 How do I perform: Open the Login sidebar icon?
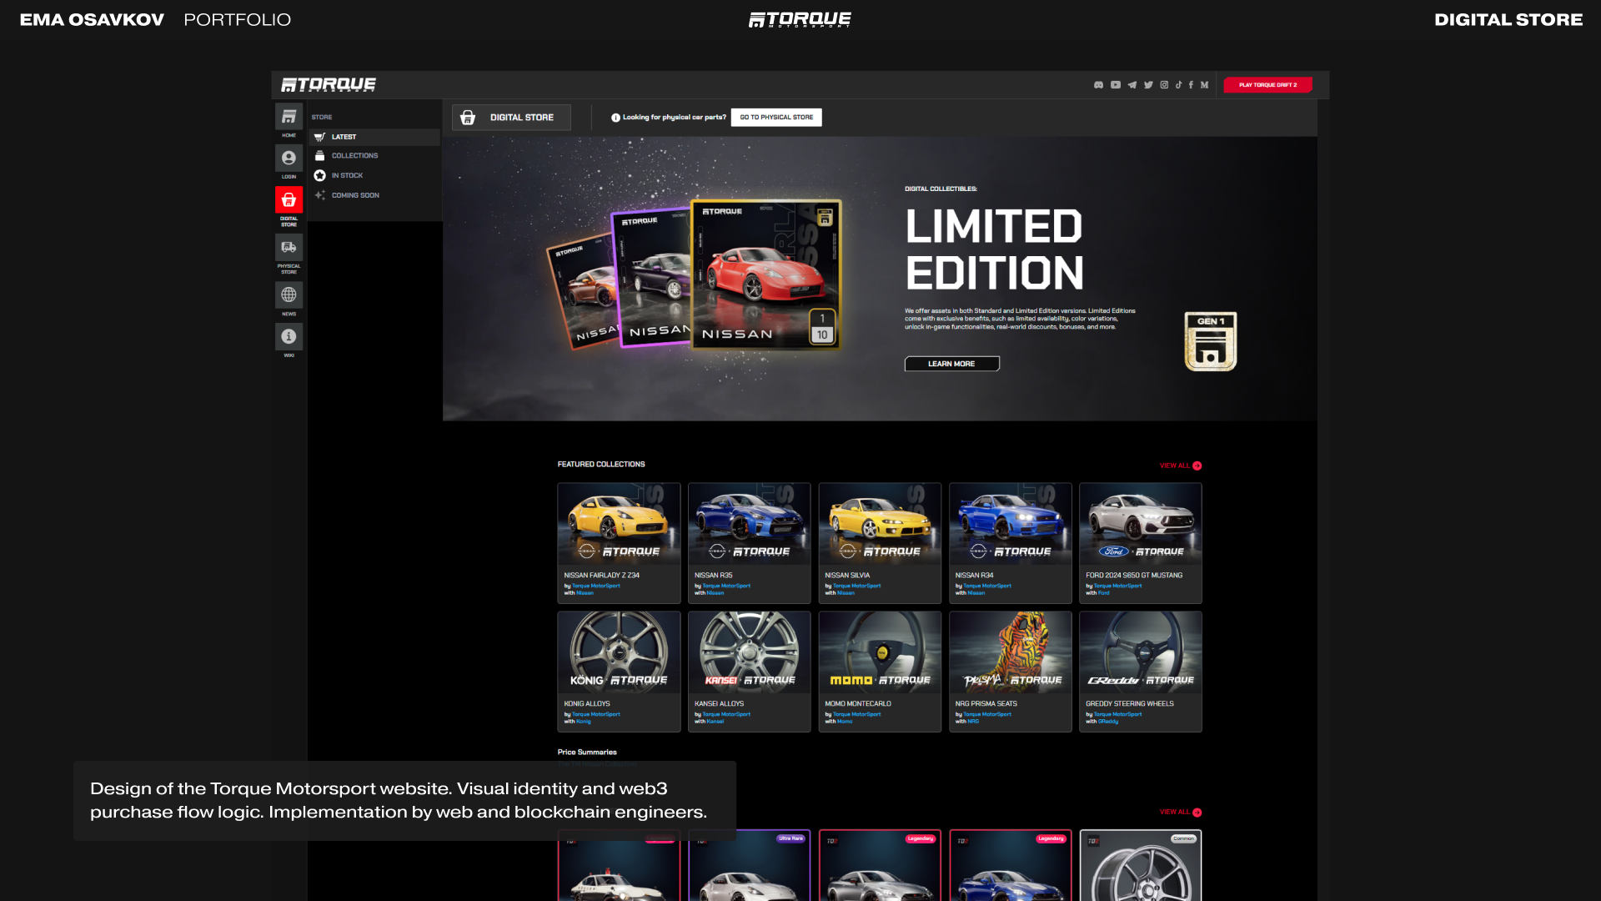click(x=289, y=159)
